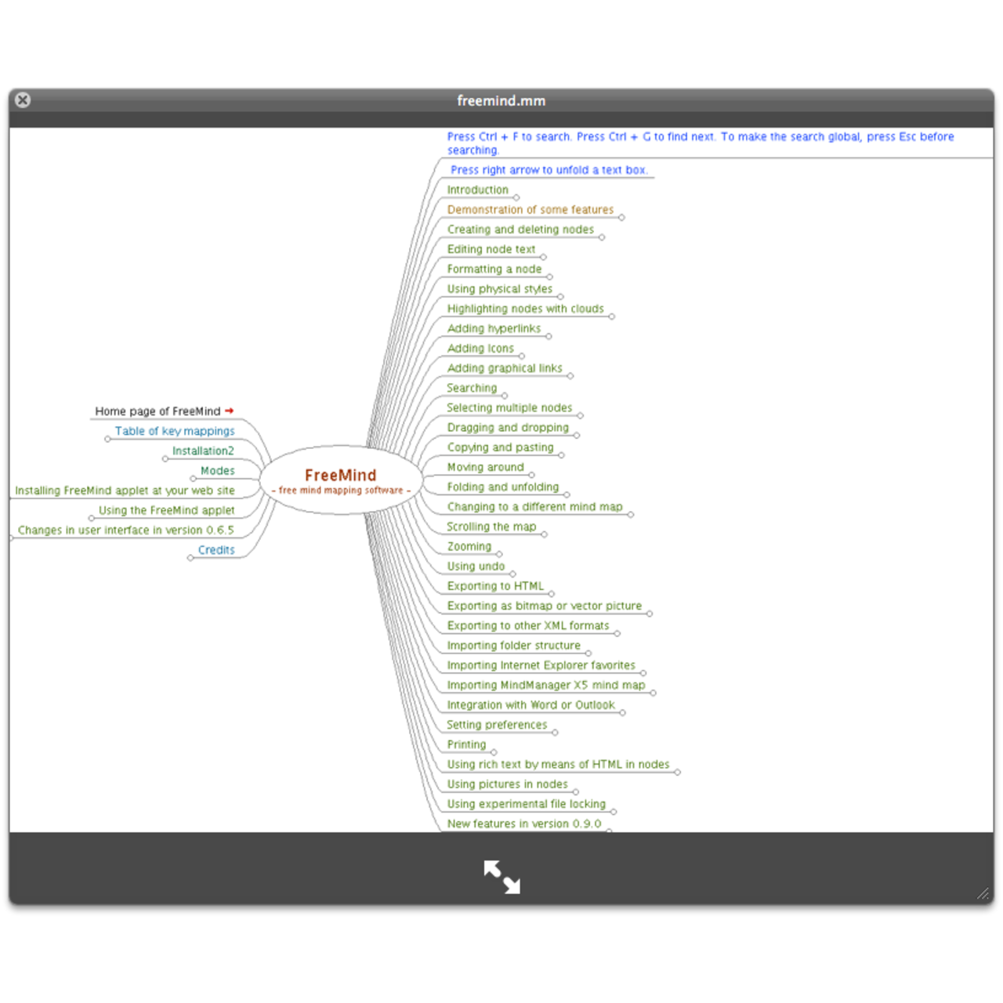Select the Press Ctrl + F to search note
Screen dimensions: 1003x1003
tap(701, 143)
